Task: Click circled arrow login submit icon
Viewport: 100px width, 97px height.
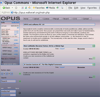Action: [x=20, y=93]
